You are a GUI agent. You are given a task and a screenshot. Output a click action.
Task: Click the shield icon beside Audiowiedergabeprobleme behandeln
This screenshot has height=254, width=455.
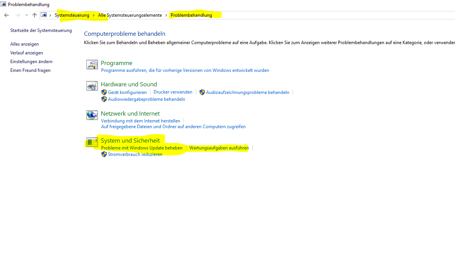pyautogui.click(x=104, y=99)
